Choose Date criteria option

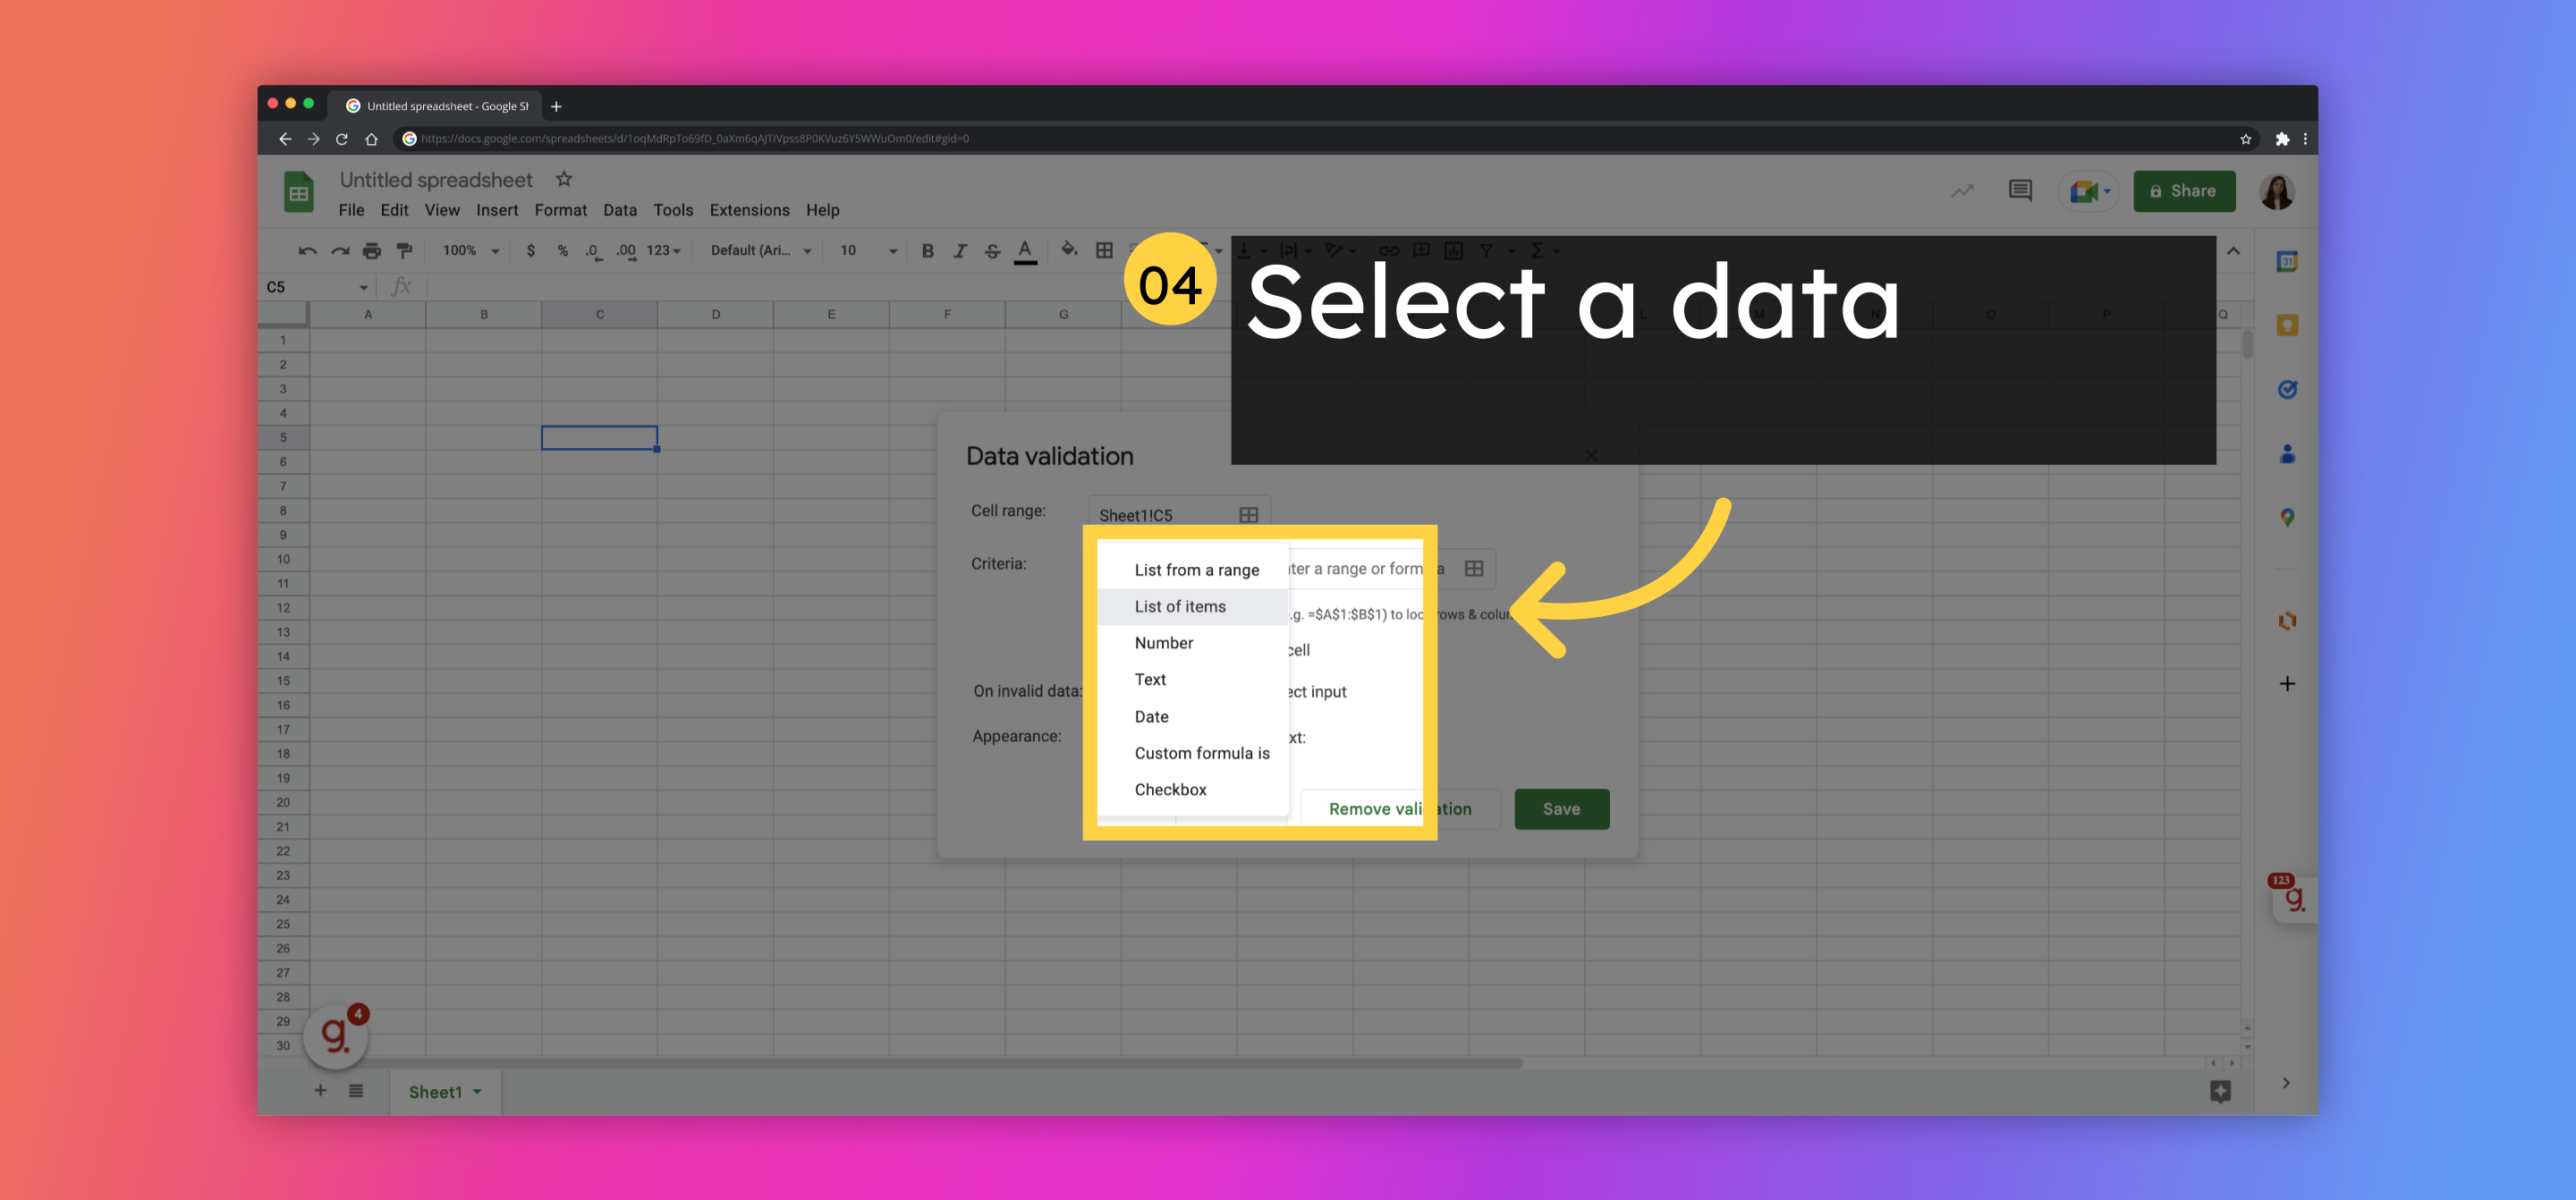click(1192, 717)
